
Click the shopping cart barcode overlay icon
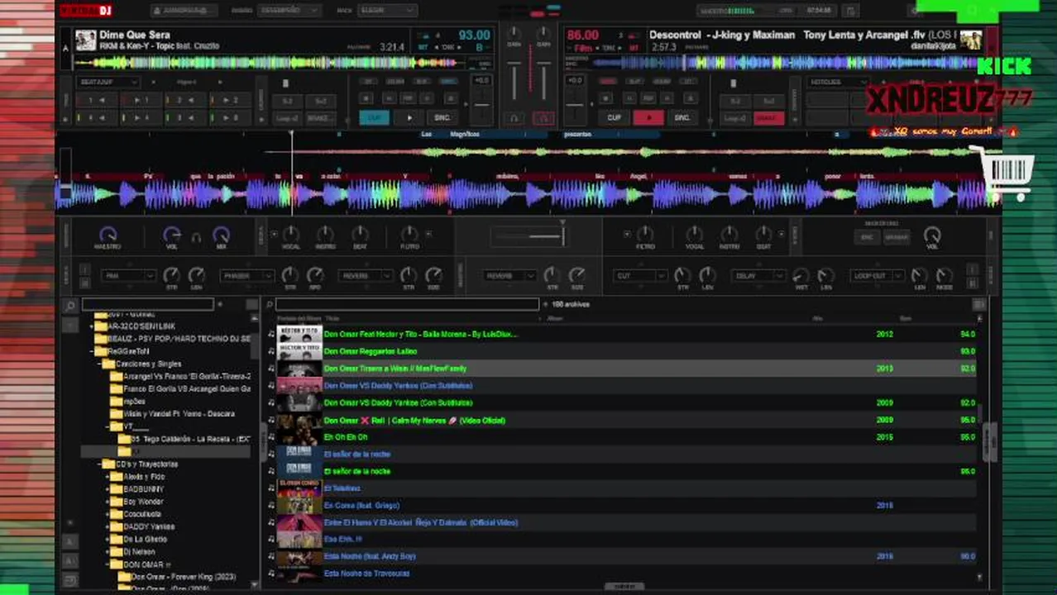click(x=1004, y=174)
